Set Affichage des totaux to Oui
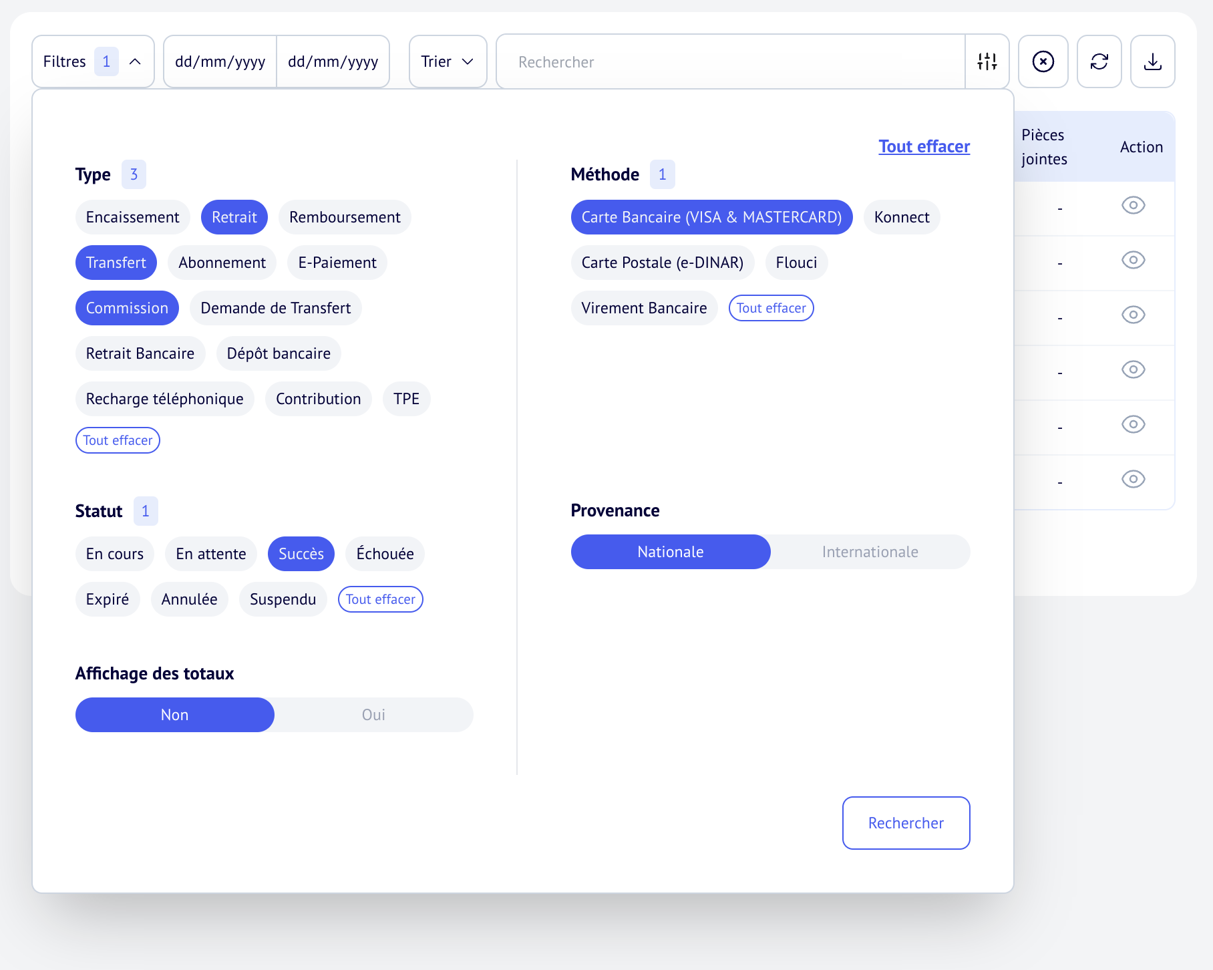Viewport: 1213px width, 970px height. coord(373,715)
